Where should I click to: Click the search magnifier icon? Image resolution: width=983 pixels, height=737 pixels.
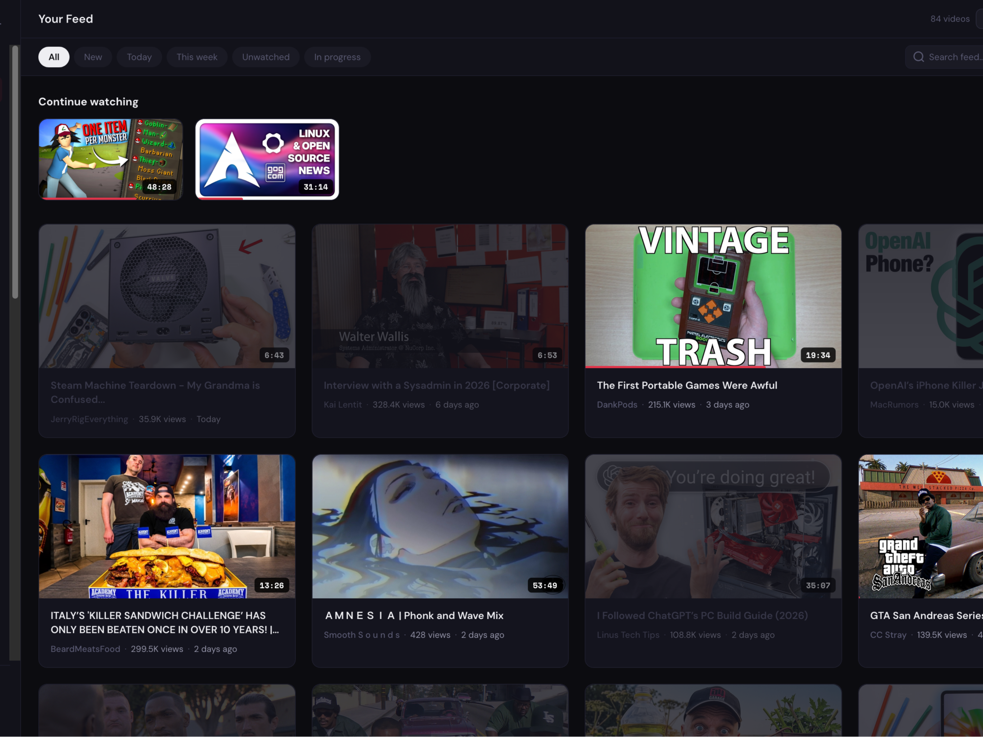[918, 57]
